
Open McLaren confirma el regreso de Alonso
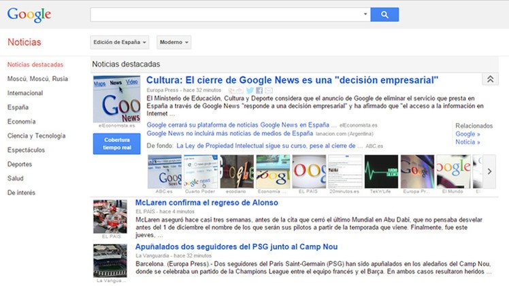(207, 202)
